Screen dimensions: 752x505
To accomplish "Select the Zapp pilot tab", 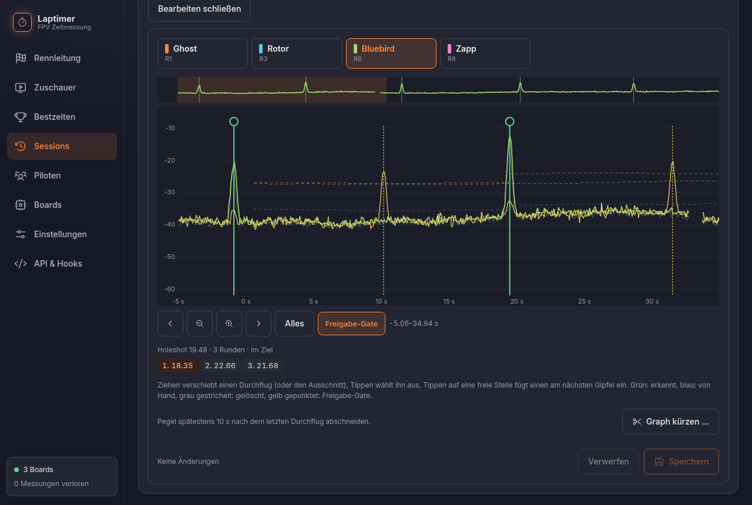I will coord(485,53).
